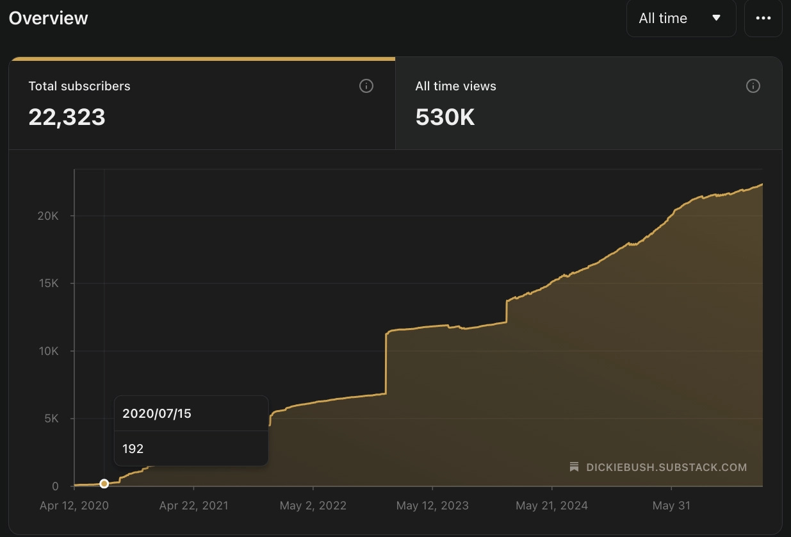Click the 22,323 subscriber count
791x537 pixels.
(x=67, y=117)
